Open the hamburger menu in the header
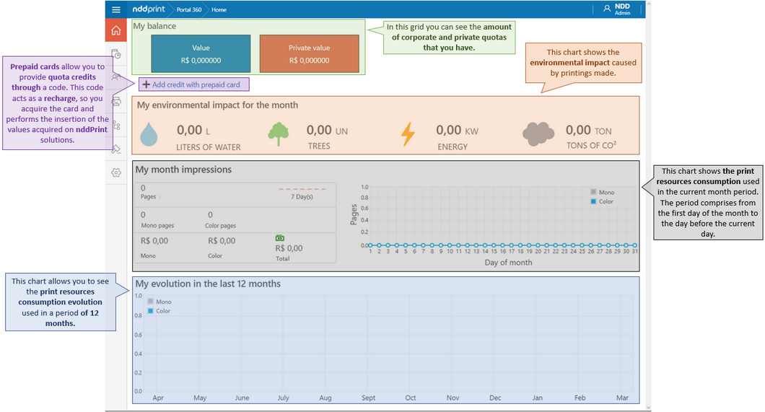765x412 pixels. click(116, 9)
